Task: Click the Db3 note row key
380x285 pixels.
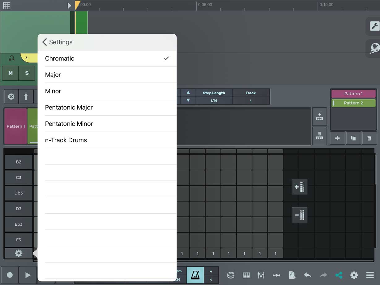Action: coord(19,193)
